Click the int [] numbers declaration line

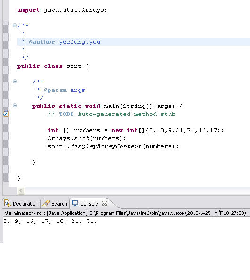(136, 130)
